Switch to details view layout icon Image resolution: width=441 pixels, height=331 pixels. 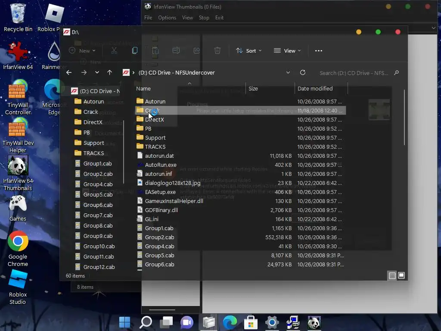[392, 275]
